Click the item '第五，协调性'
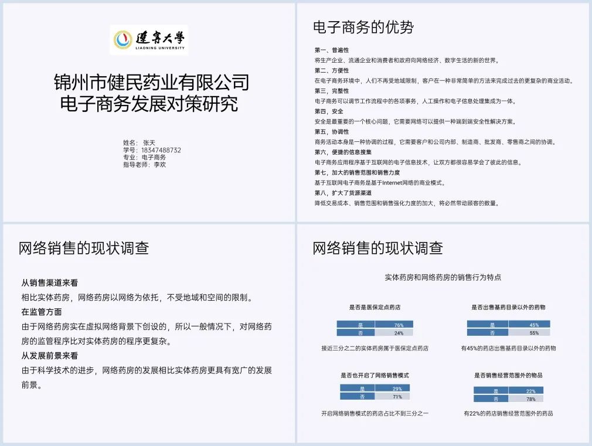This screenshot has height=446, width=592. (332, 131)
